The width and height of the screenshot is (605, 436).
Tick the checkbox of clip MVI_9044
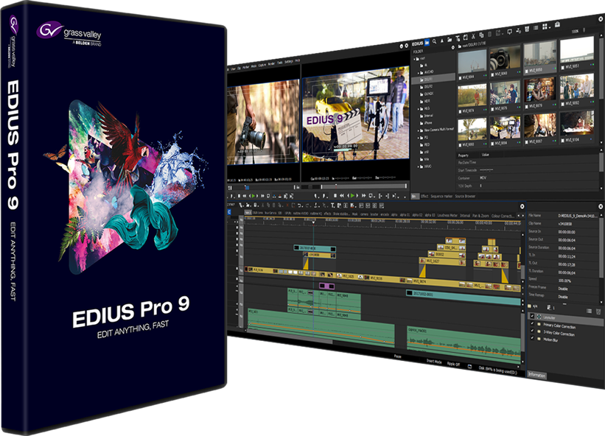461,77
